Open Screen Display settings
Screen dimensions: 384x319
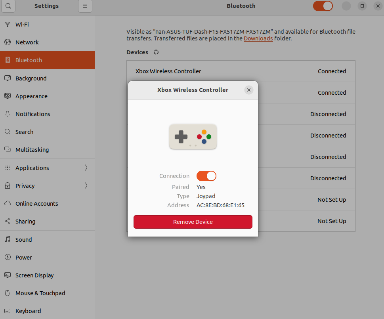tap(47, 275)
